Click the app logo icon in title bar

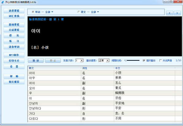[x=3, y=2]
